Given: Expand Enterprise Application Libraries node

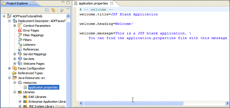Looking at the screenshot, I should point(20,102).
